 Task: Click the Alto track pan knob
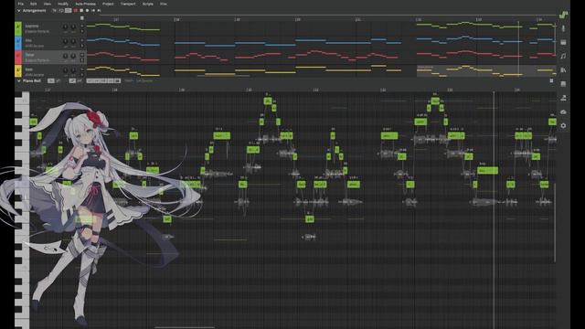[73, 41]
